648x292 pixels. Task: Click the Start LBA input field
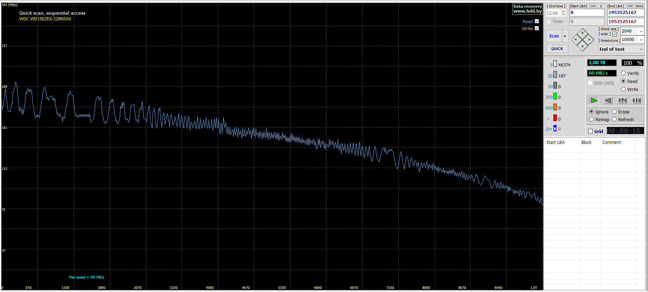click(587, 13)
